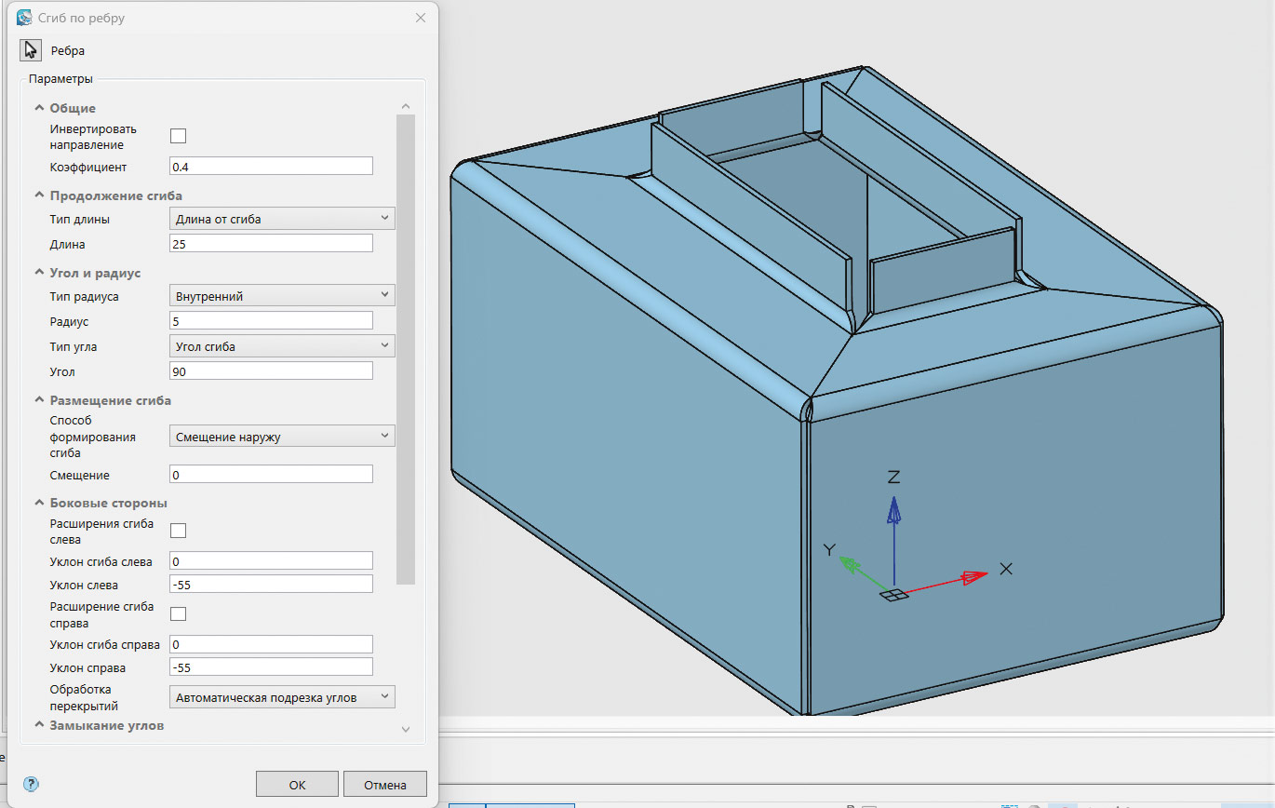
Task: Open the Тип угла dropdown
Action: 282,346
